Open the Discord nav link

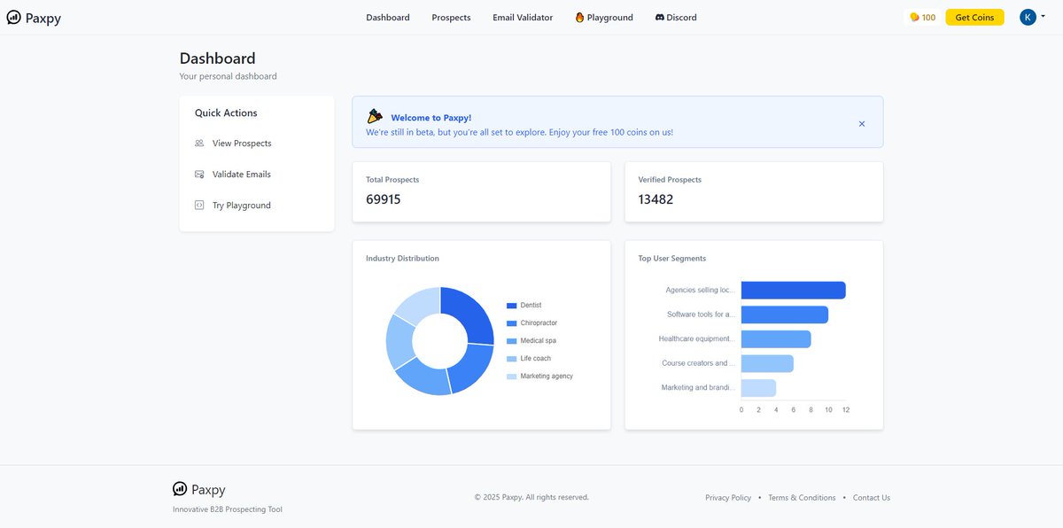[x=676, y=18]
